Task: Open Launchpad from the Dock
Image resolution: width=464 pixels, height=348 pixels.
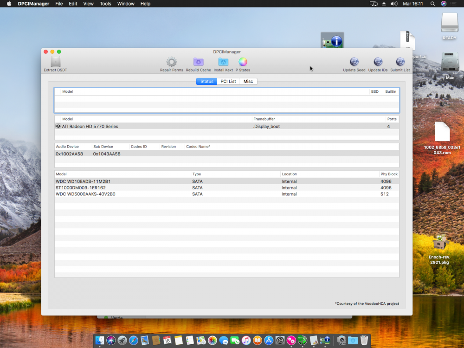Action: click(x=122, y=341)
